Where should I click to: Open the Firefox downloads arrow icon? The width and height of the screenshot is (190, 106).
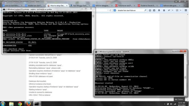[x=159, y=10]
